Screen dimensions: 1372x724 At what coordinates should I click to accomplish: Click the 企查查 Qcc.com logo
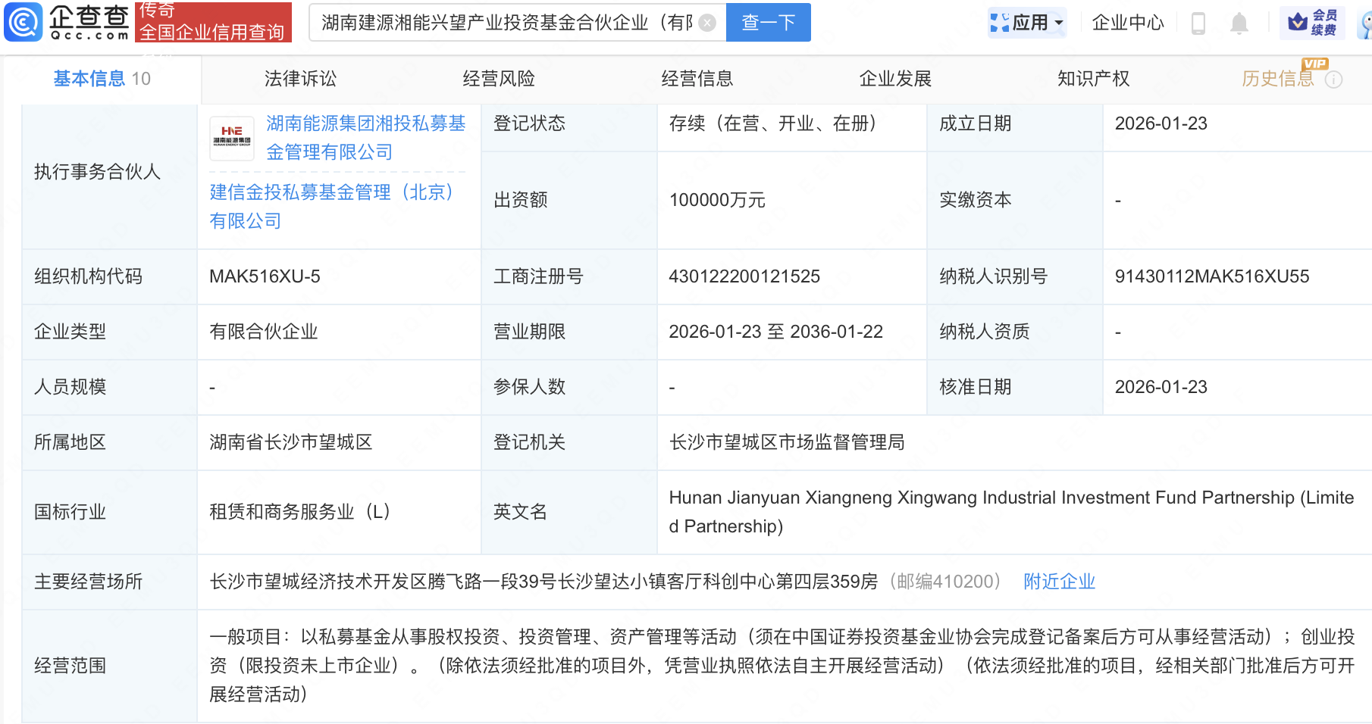coord(67,21)
